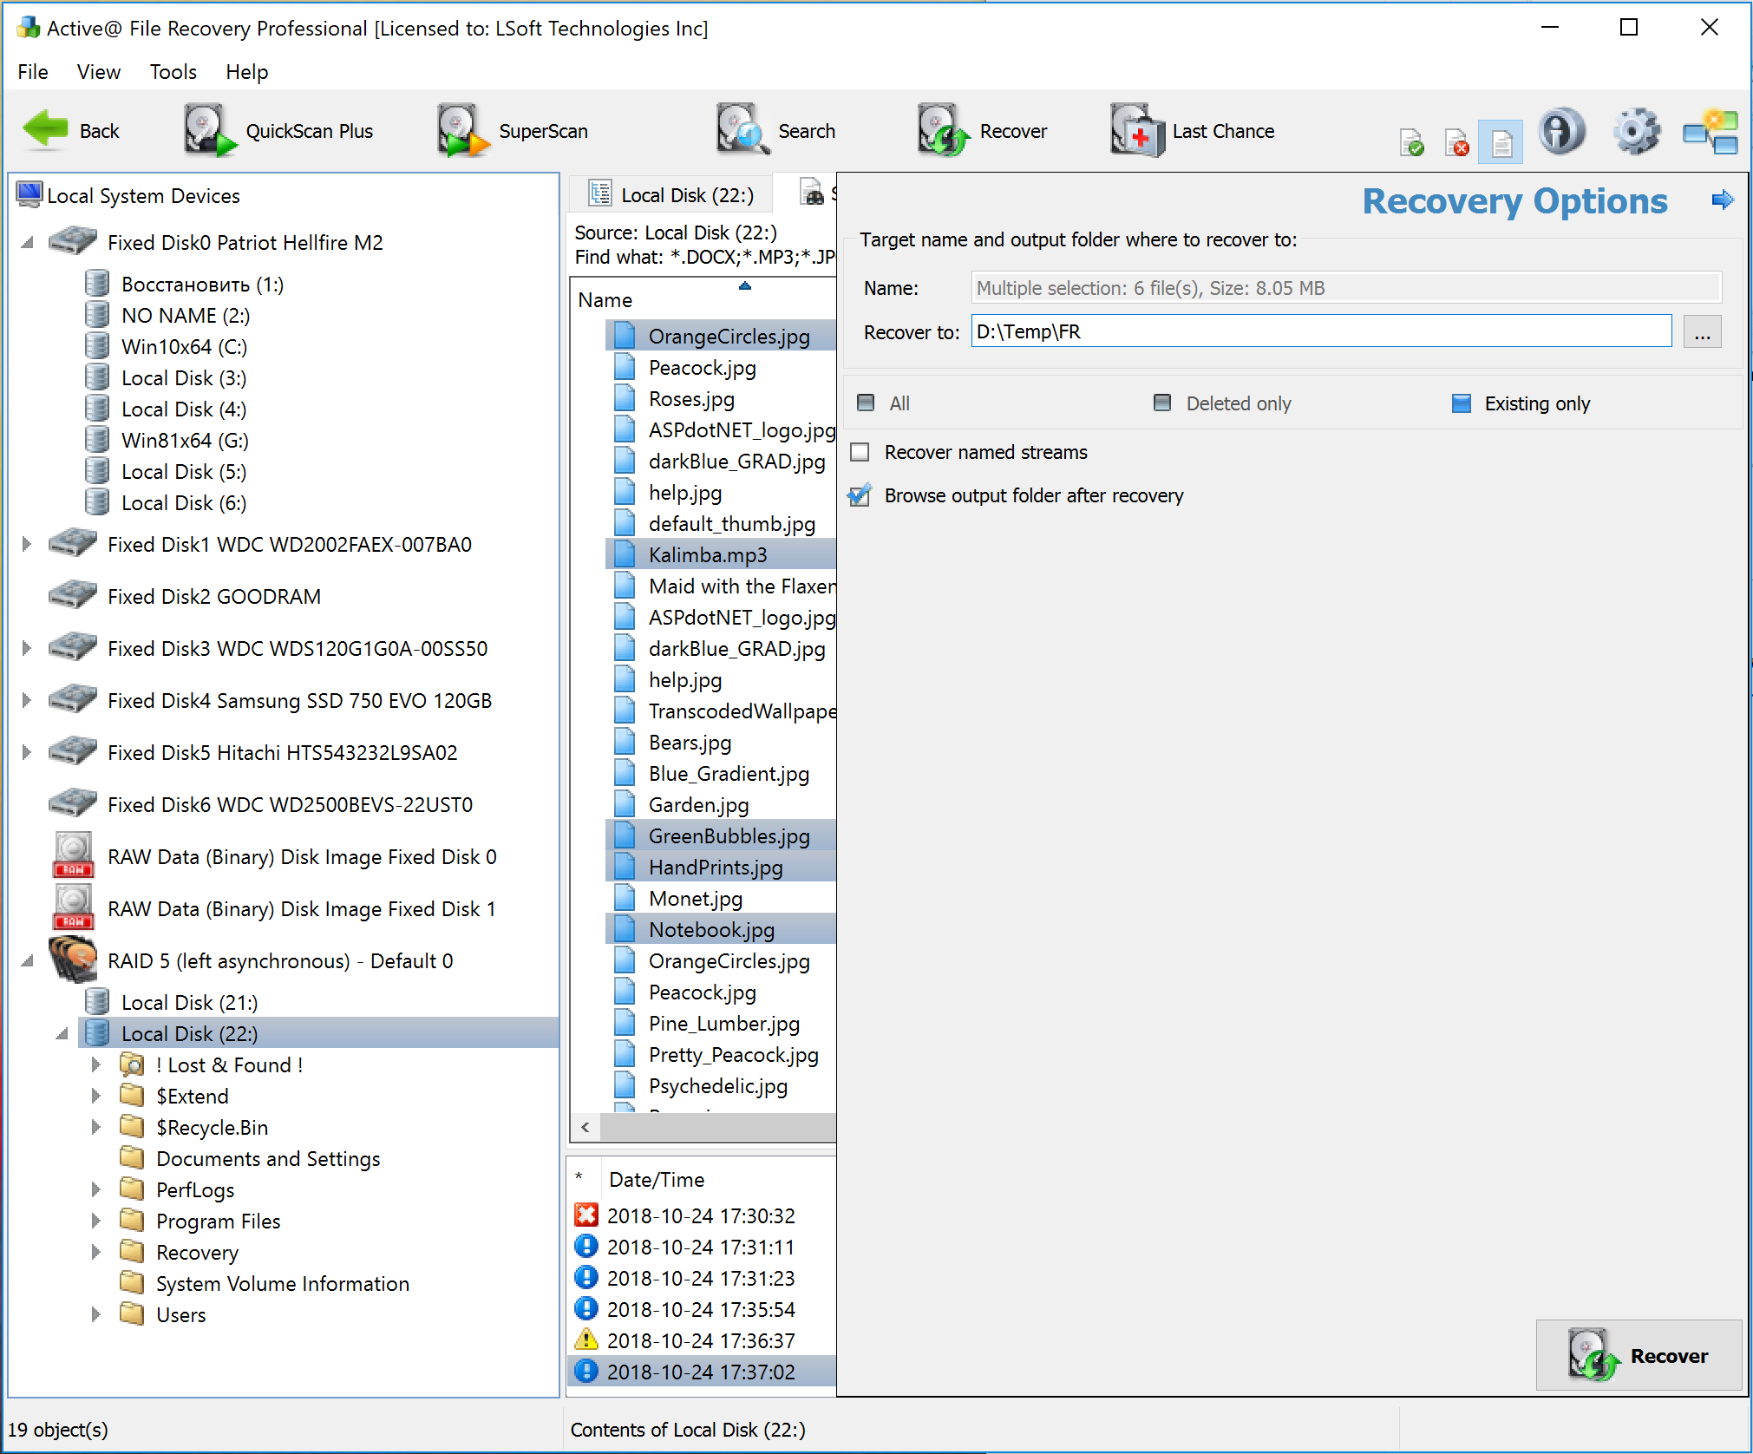This screenshot has height=1454, width=1753.
Task: Switch to the Local Disk (22:) tab
Action: click(670, 194)
